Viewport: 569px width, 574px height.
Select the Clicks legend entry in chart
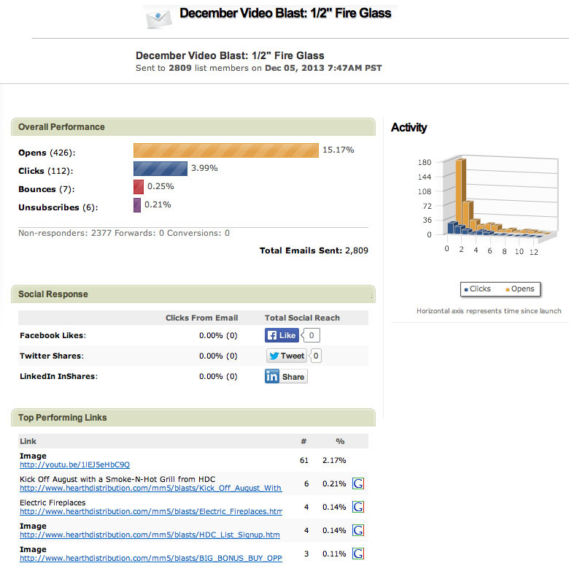coord(477,289)
